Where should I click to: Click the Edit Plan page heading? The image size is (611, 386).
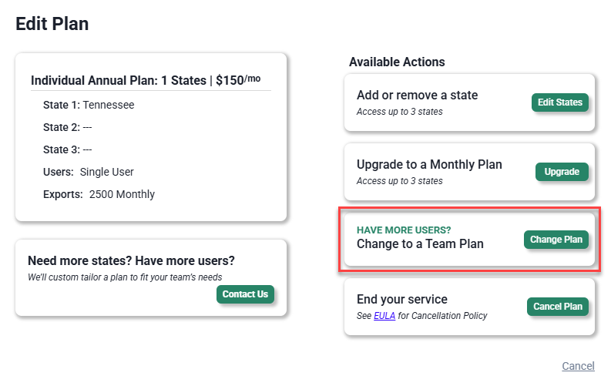52,24
